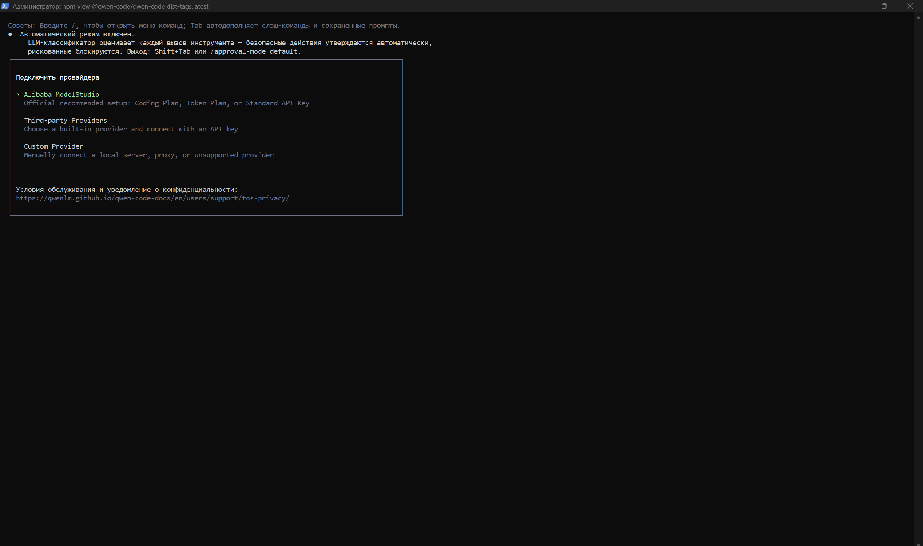Click the 'Manually connect a local server' description
This screenshot has width=923, height=546.
149,155
